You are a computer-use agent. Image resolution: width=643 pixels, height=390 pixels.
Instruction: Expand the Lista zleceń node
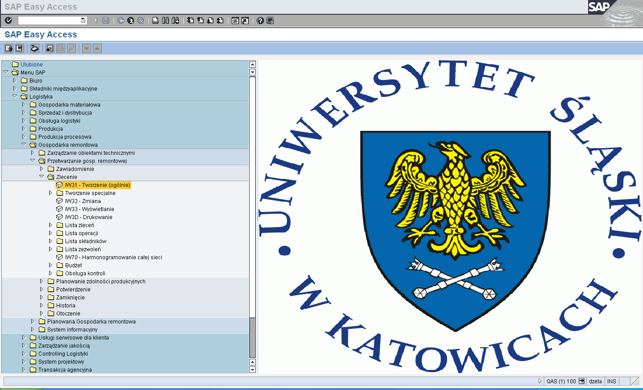[50, 225]
